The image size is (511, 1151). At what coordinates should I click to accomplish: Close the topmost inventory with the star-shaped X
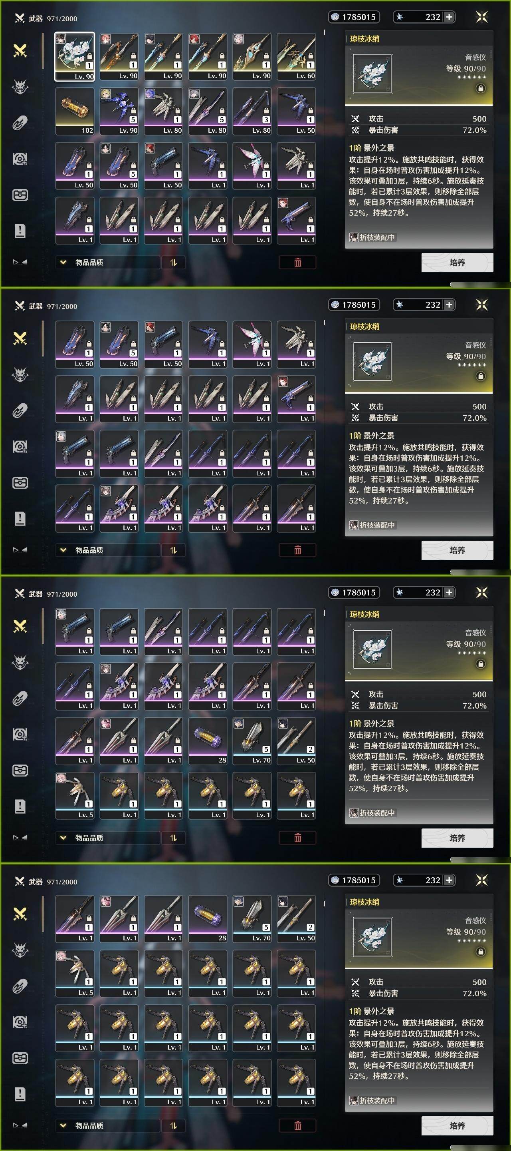tap(481, 17)
